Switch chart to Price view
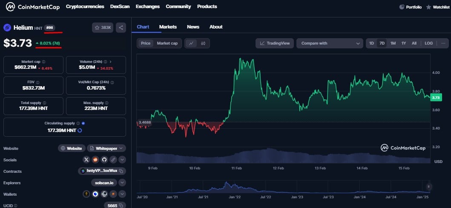This screenshot has height=208, width=451. pyautogui.click(x=146, y=43)
